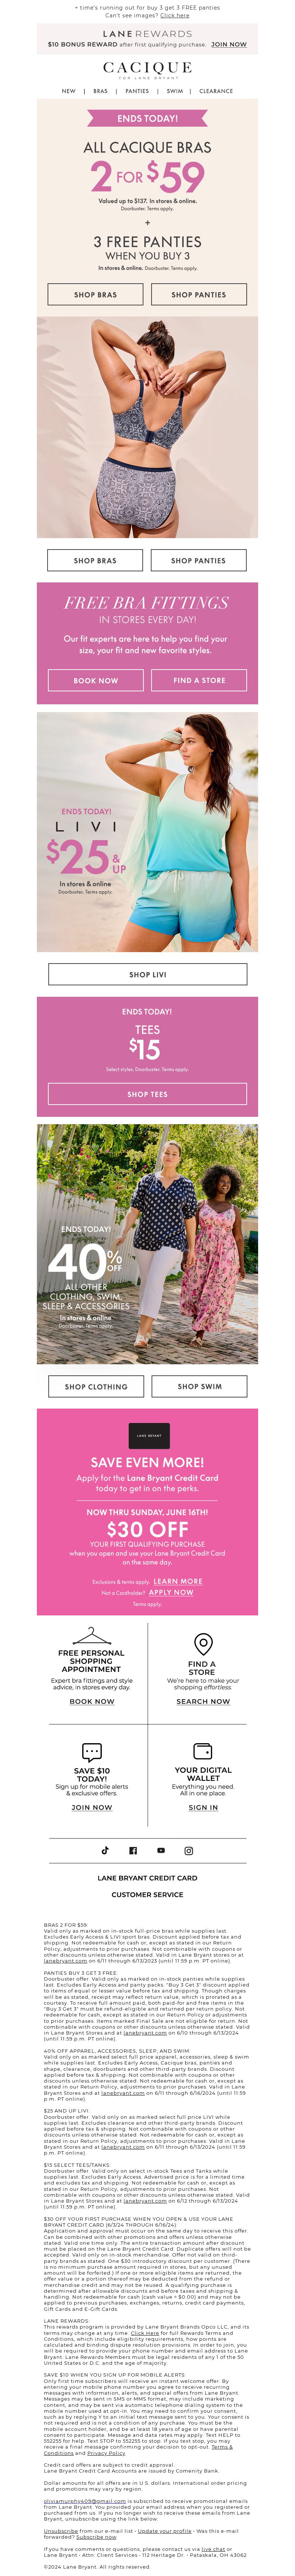Click the SHOP LIVI button

pos(148,974)
